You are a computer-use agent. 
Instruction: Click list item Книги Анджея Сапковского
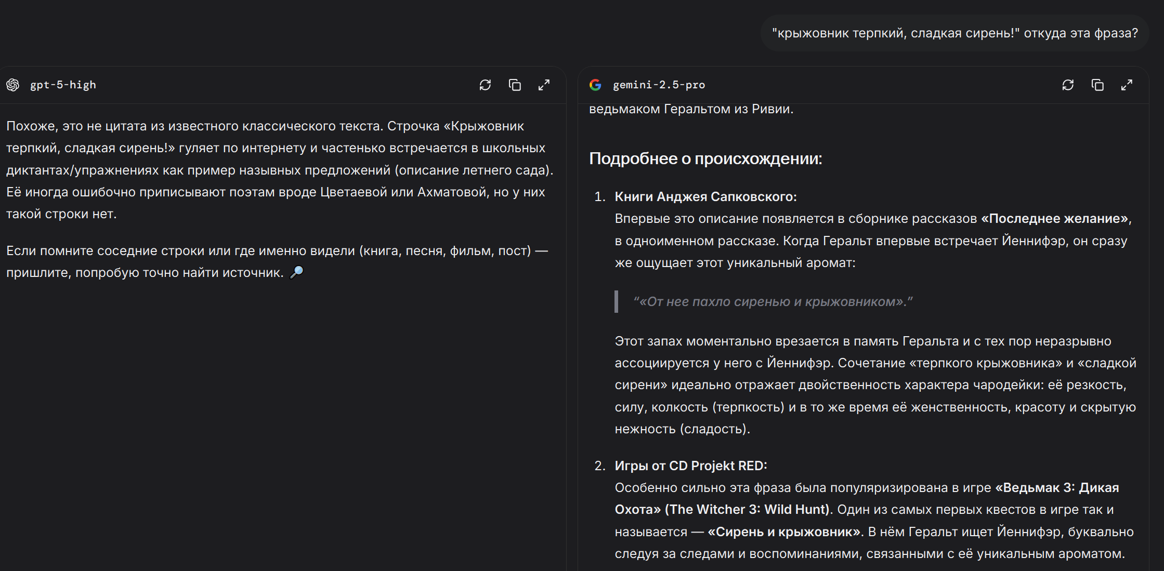(x=705, y=197)
